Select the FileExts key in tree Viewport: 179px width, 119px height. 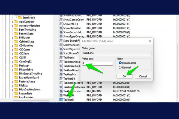(23, 85)
